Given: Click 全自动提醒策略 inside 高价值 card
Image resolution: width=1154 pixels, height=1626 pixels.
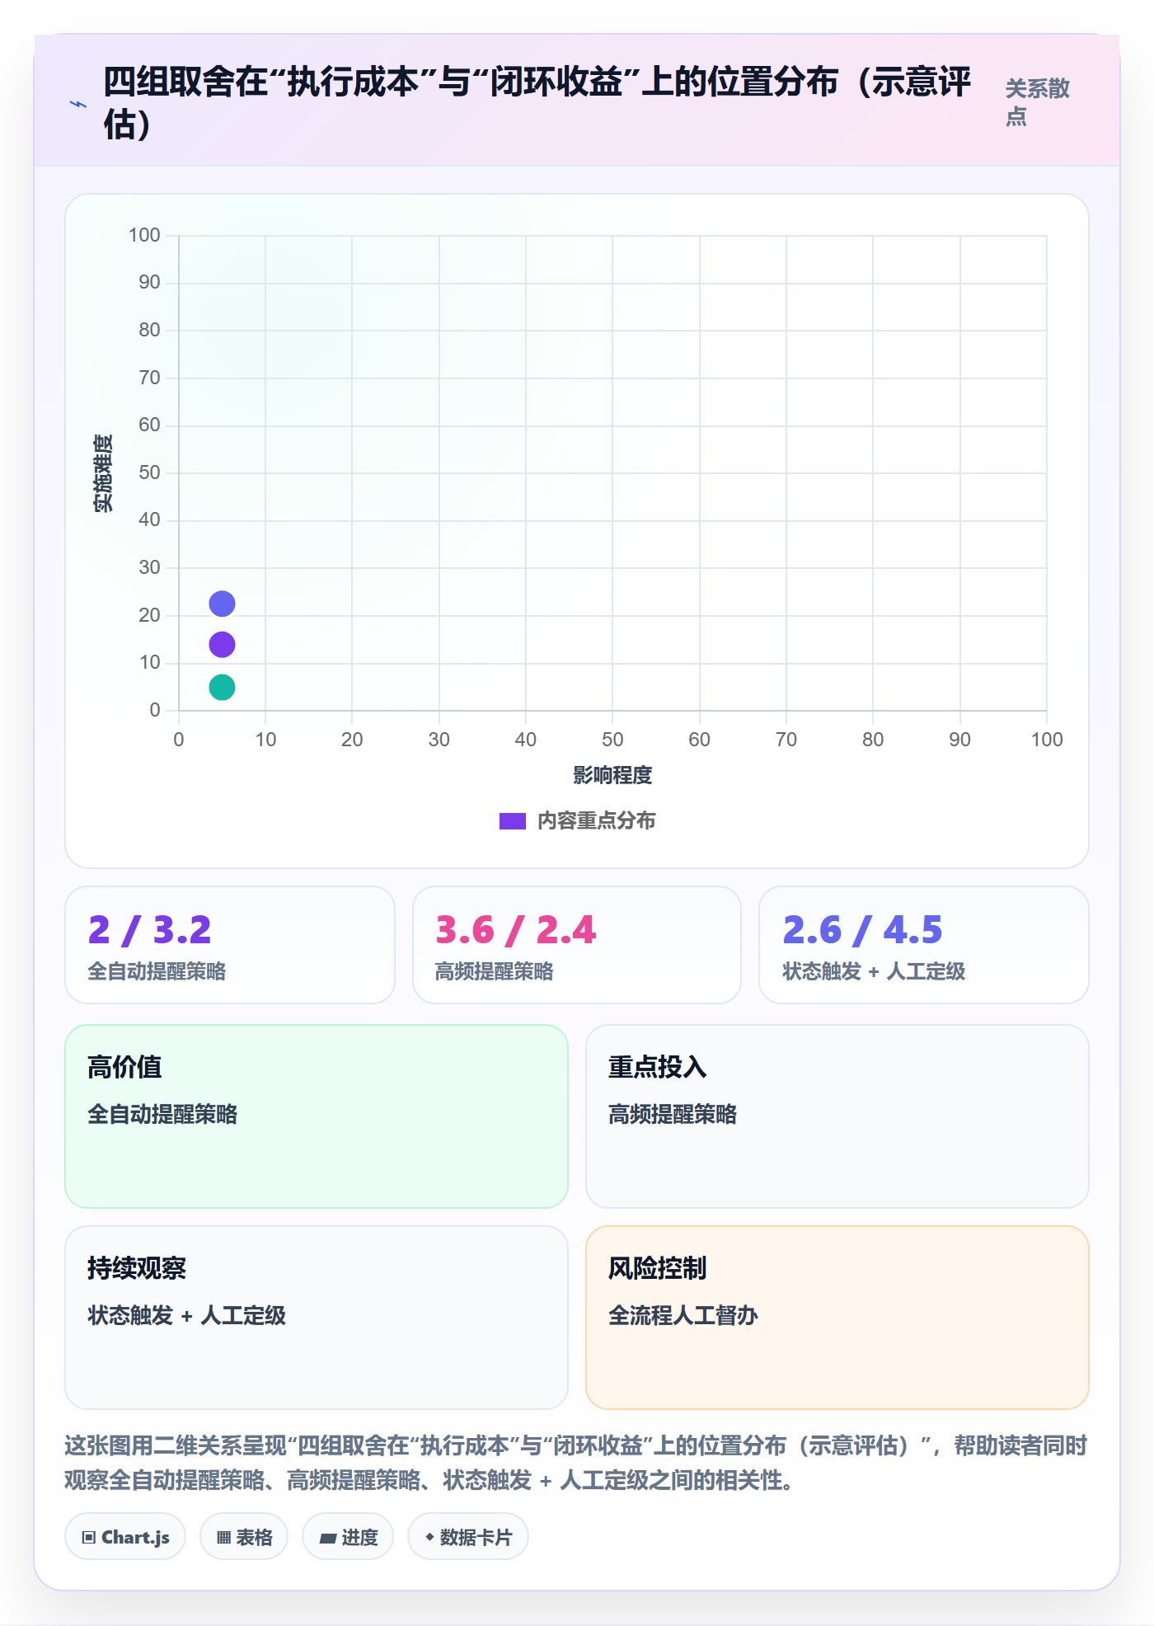Looking at the screenshot, I should tap(162, 1115).
